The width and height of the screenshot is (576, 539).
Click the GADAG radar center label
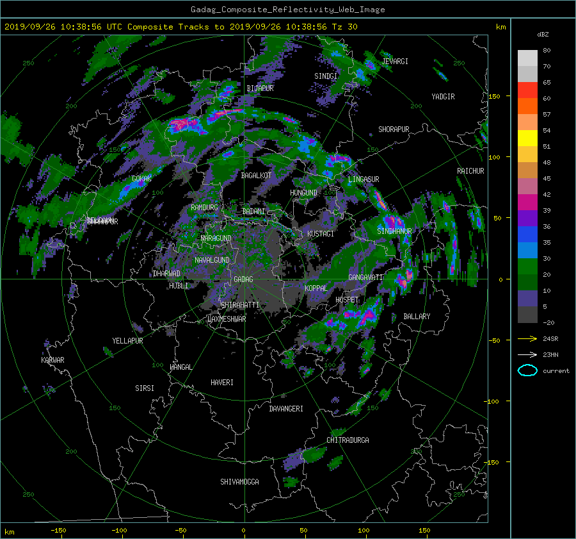pyautogui.click(x=243, y=279)
